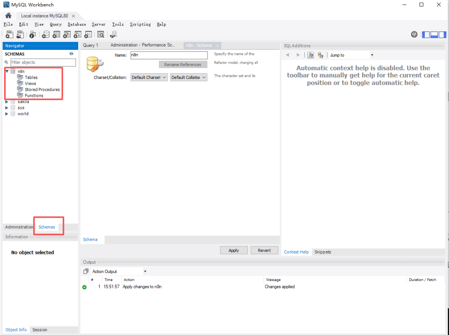
Task: Select Stored Procedures under n8n
Action: [42, 89]
